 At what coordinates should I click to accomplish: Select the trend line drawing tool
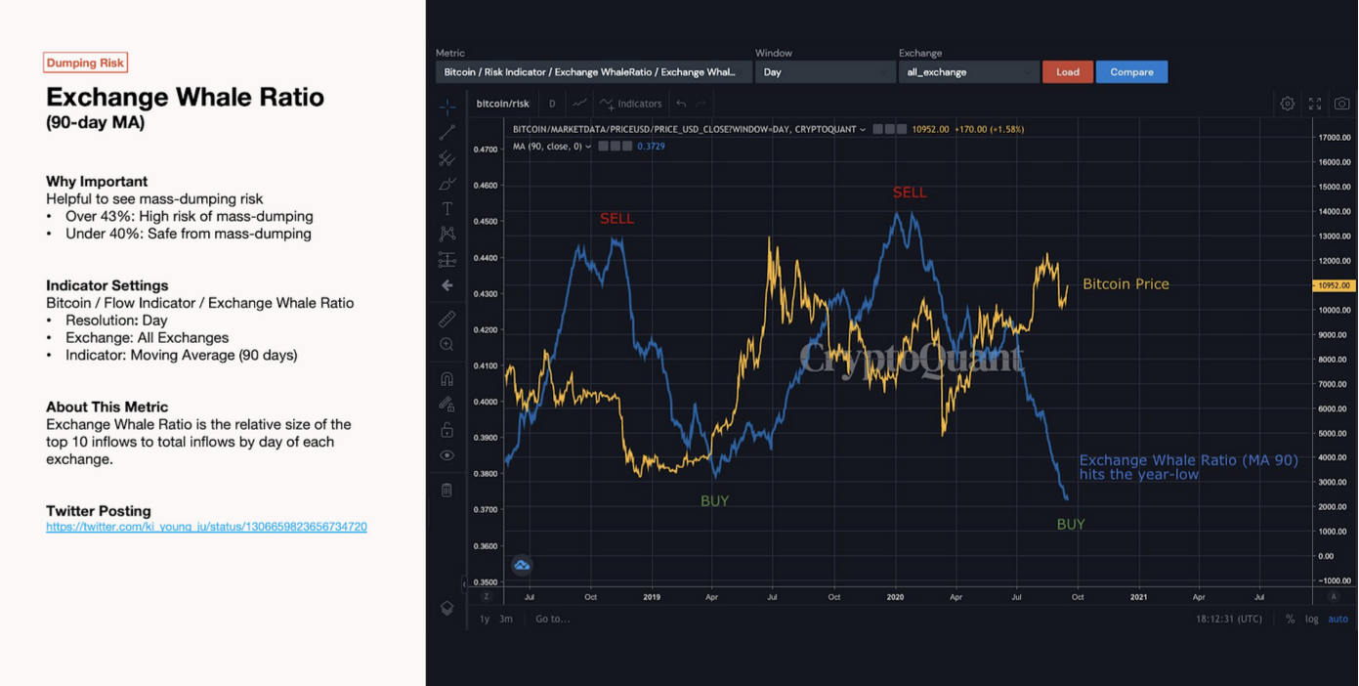pos(446,132)
